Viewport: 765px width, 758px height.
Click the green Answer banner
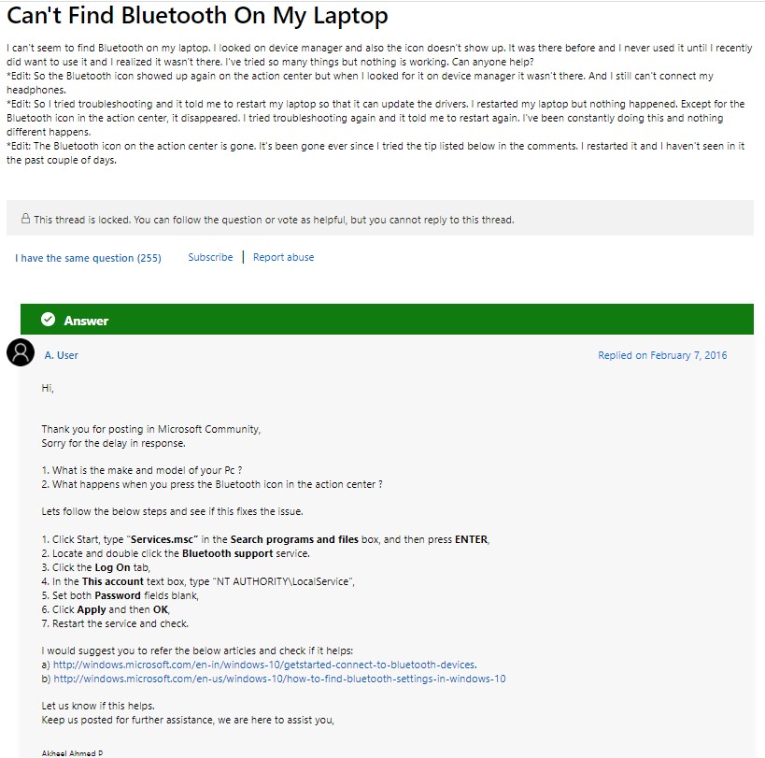click(x=387, y=320)
